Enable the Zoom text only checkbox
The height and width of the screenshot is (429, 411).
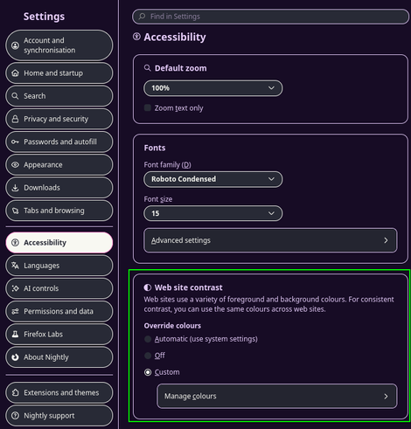click(148, 107)
